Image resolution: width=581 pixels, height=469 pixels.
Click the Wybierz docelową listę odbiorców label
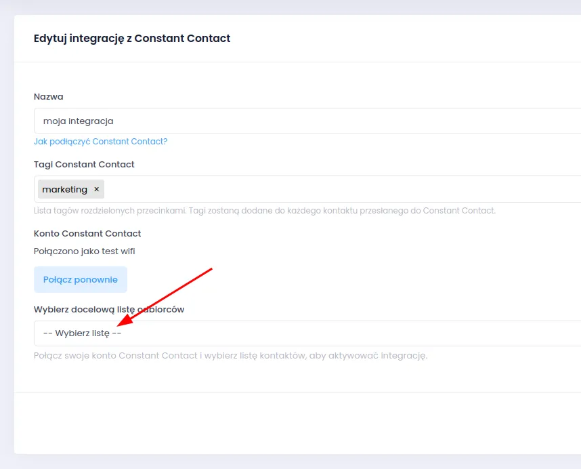click(109, 310)
